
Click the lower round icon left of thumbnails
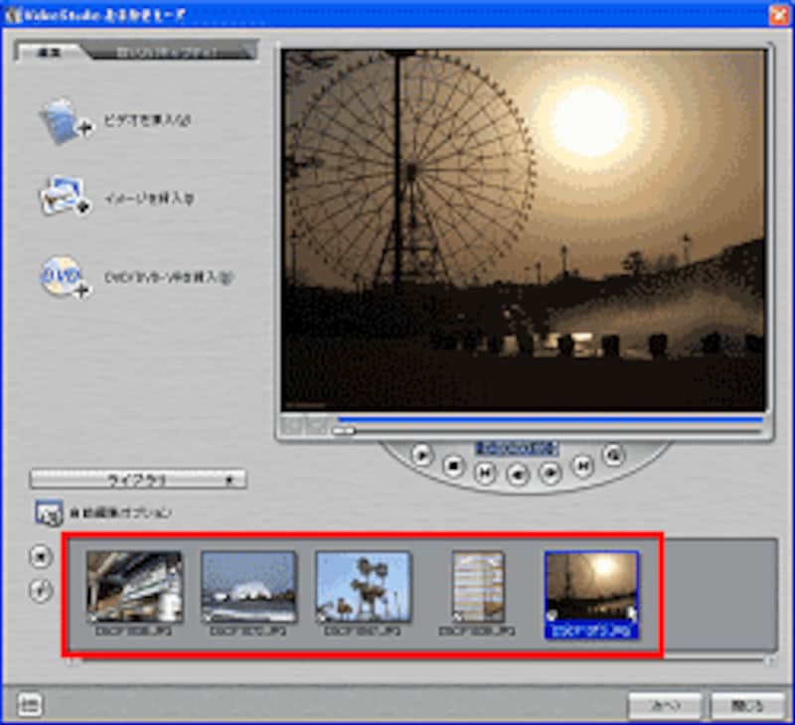41,591
